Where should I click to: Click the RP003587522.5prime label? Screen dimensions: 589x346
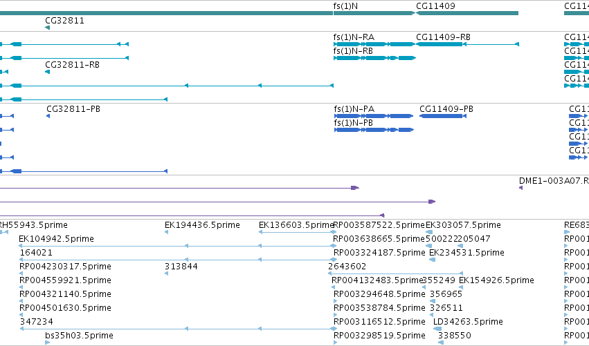[x=379, y=225]
